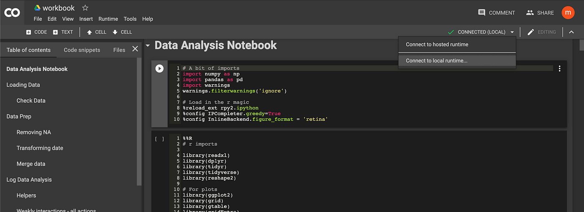
Task: Open the Runtime menu
Action: click(108, 19)
